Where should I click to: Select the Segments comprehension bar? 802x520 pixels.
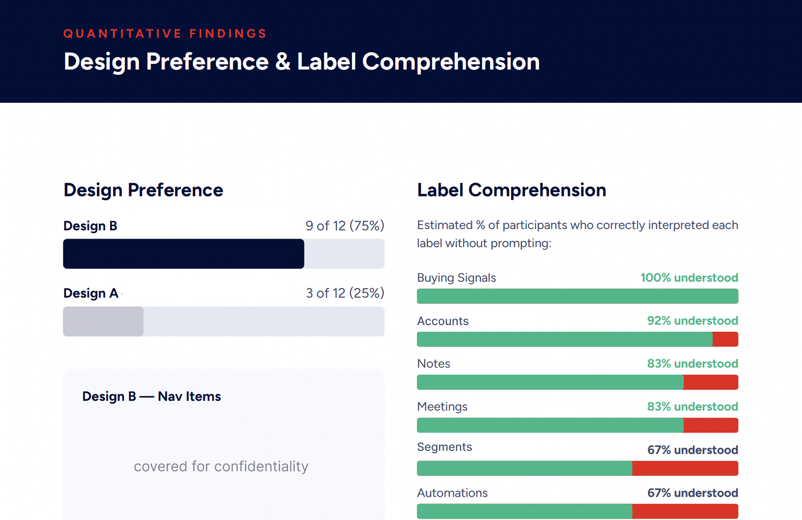click(x=577, y=468)
